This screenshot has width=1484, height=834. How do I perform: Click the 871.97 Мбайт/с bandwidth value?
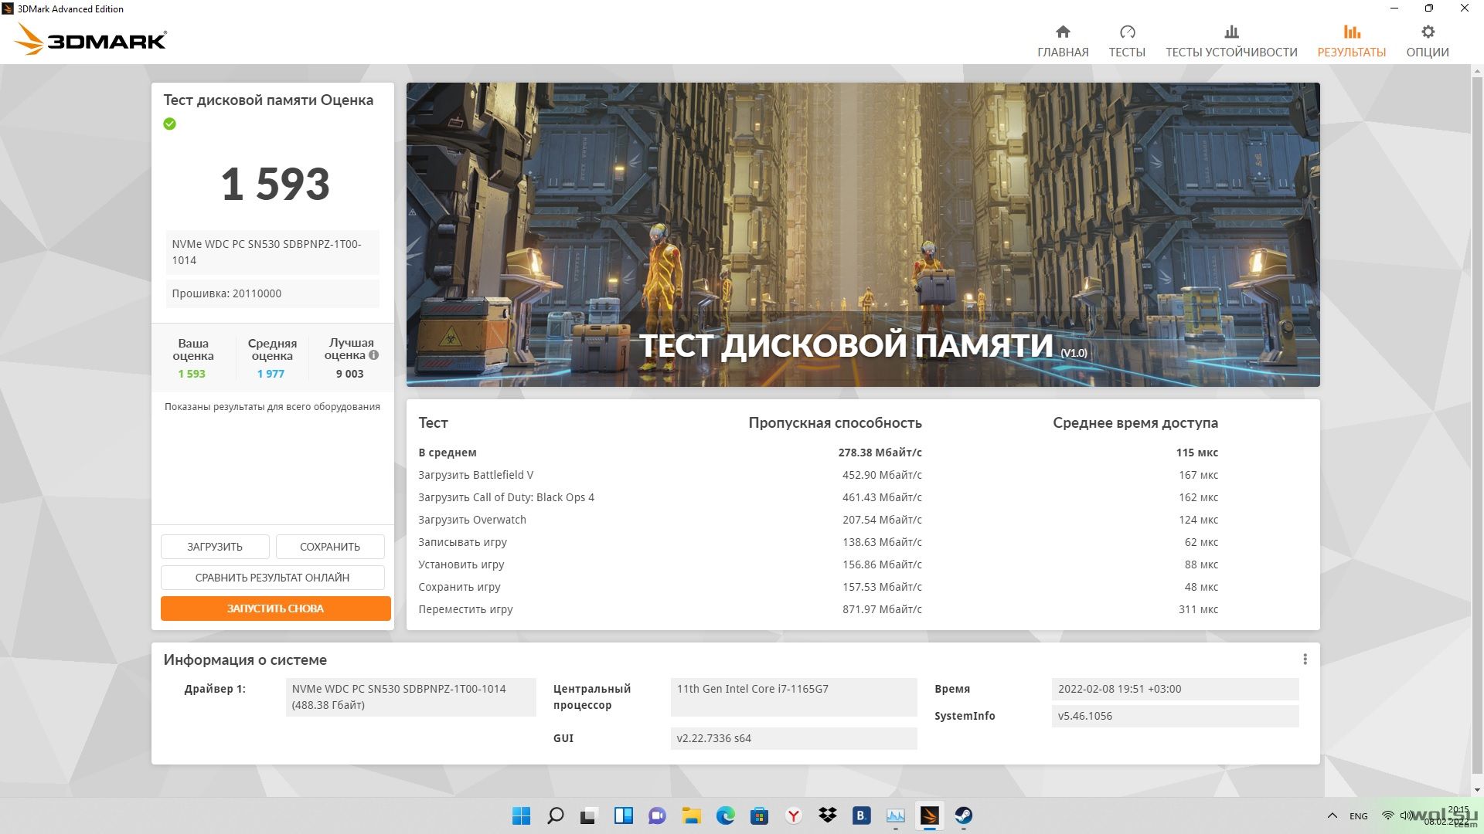click(882, 609)
